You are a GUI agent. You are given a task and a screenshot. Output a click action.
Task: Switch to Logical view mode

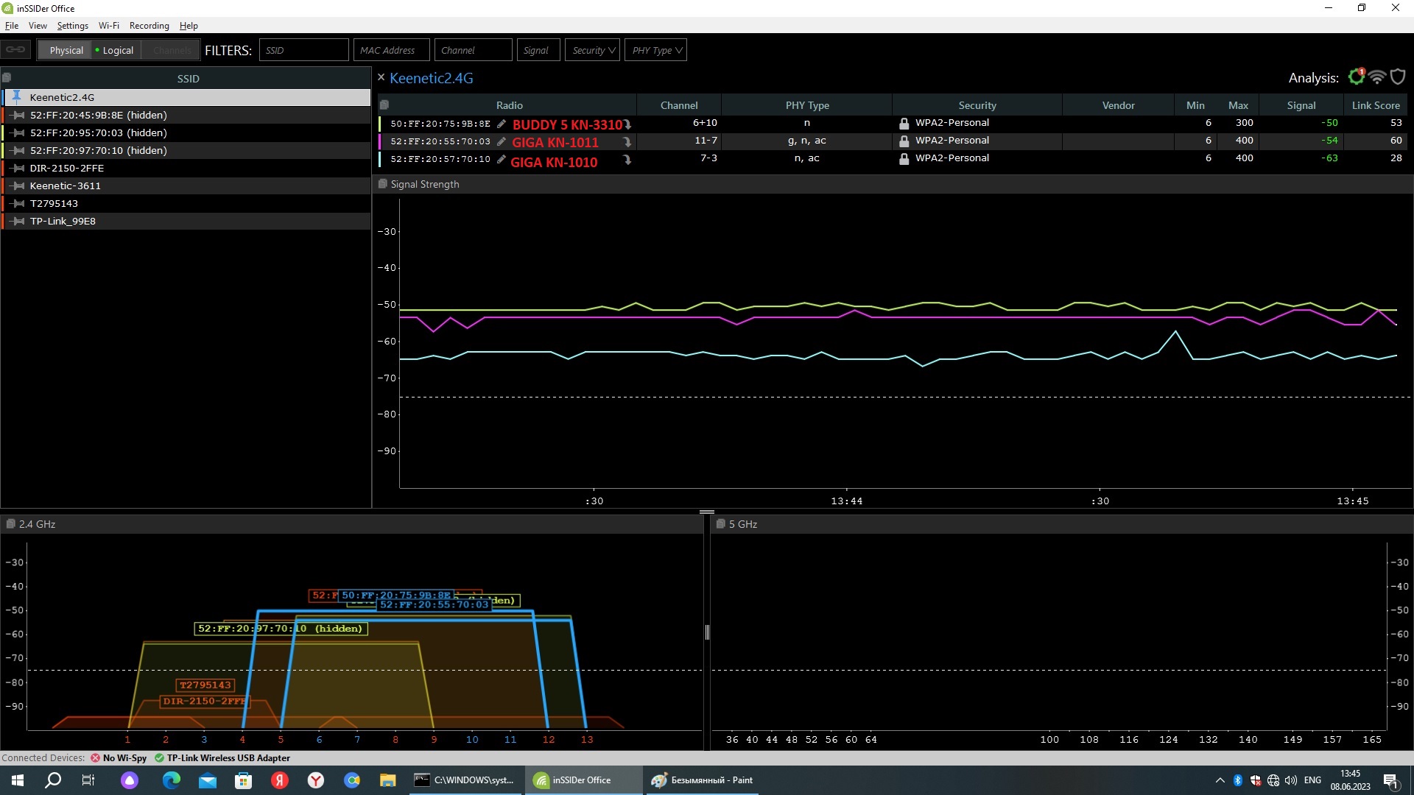(x=116, y=50)
